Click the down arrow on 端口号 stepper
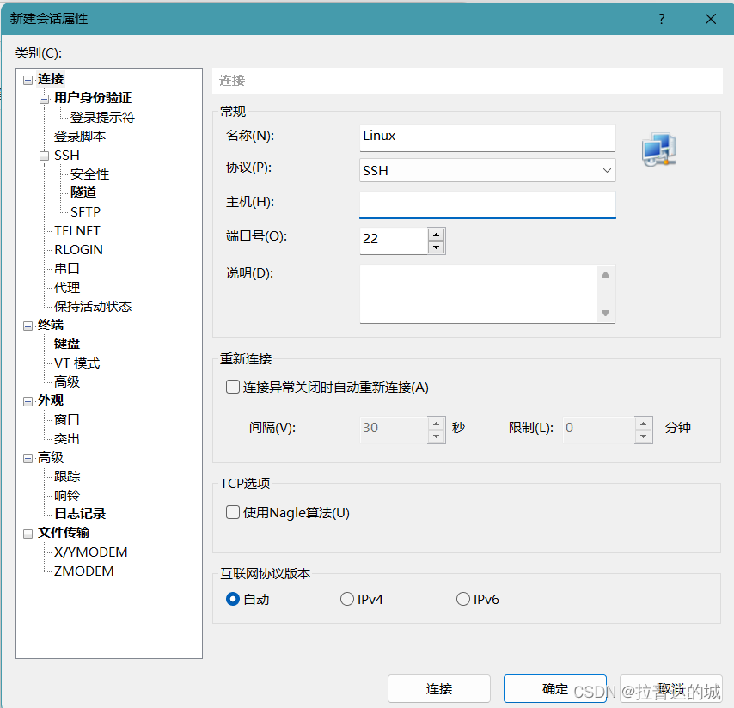The height and width of the screenshot is (708, 734). (436, 246)
